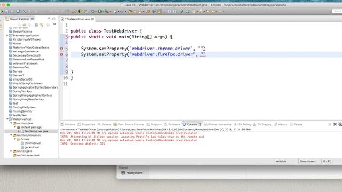Open the Rebase Interactive tab

click(x=217, y=124)
